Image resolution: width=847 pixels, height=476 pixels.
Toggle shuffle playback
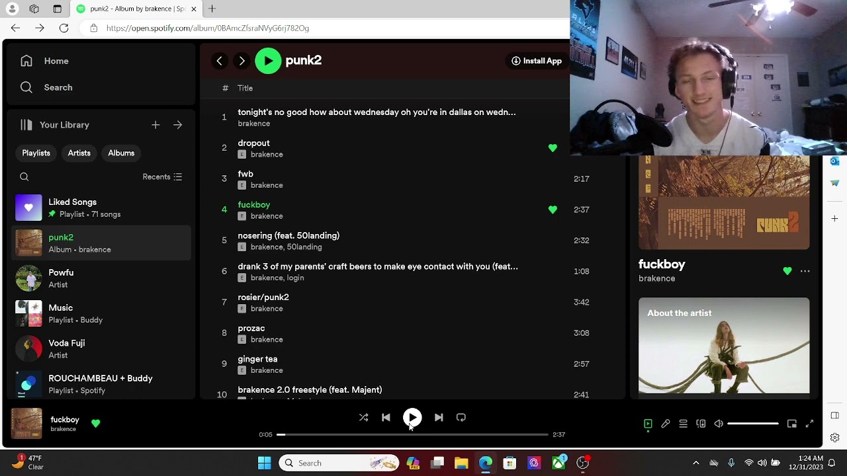(363, 418)
